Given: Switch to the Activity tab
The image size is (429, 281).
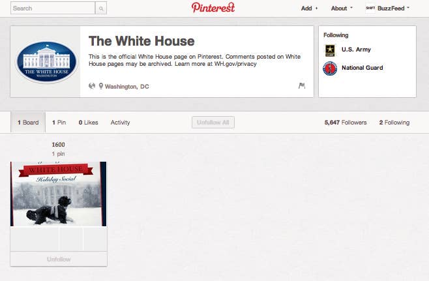Looking at the screenshot, I should coord(120,123).
